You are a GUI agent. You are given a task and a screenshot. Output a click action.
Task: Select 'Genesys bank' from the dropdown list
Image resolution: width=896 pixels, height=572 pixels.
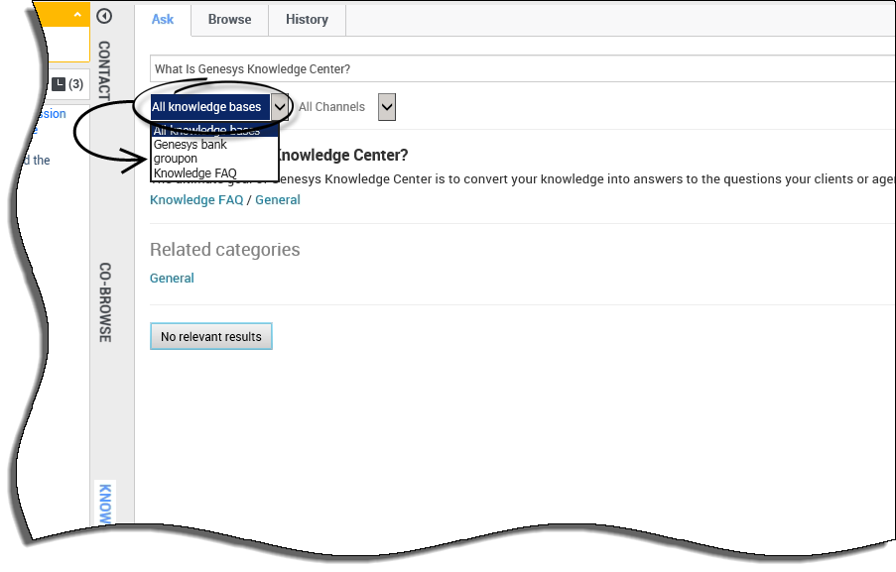pos(189,144)
